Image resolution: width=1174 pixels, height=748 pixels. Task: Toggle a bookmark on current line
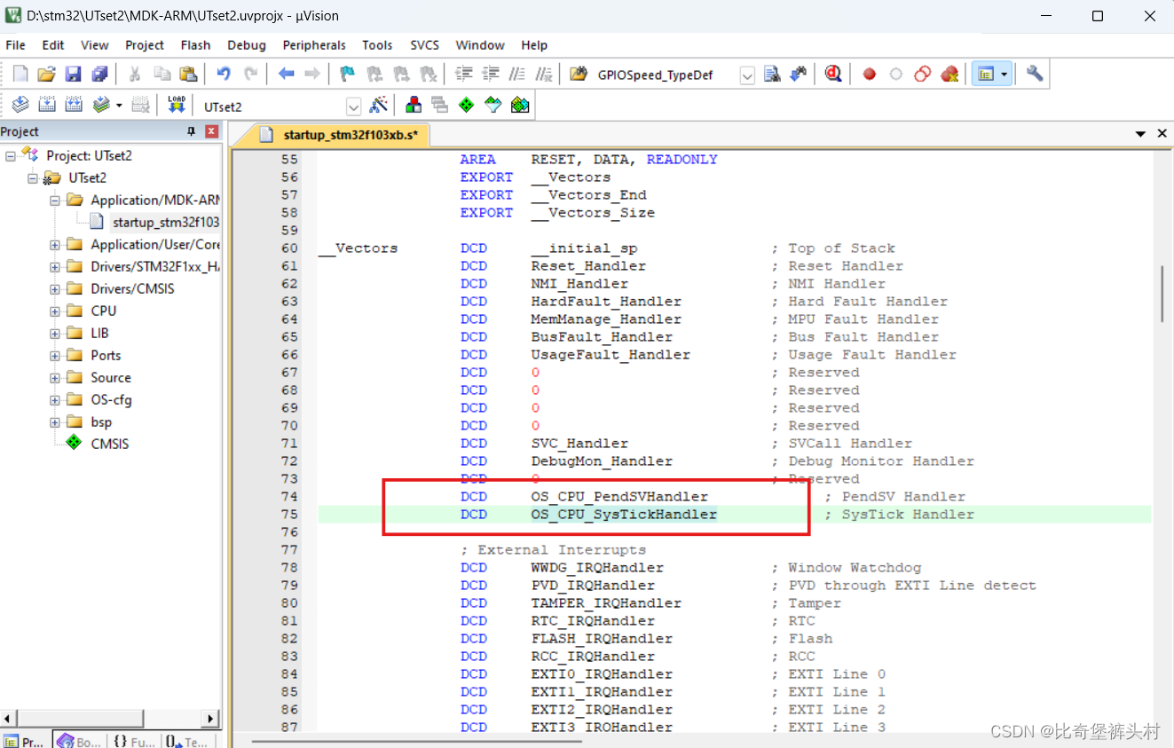pos(348,75)
